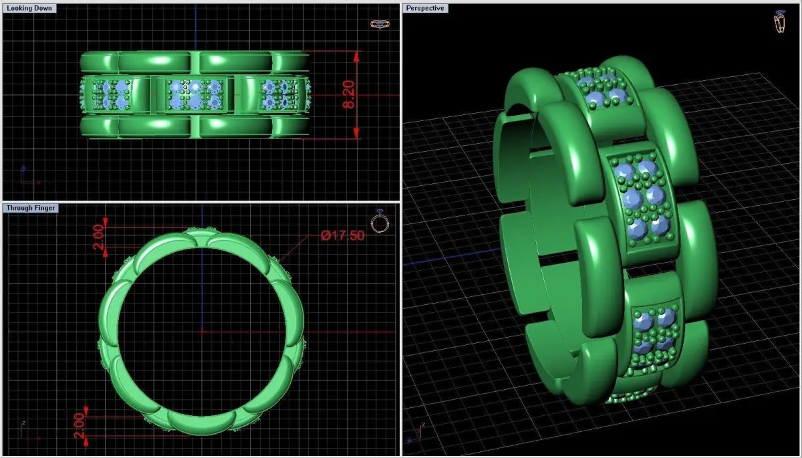The width and height of the screenshot is (802, 458).
Task: Select the Looking Down viewport title
Action: tap(30, 8)
